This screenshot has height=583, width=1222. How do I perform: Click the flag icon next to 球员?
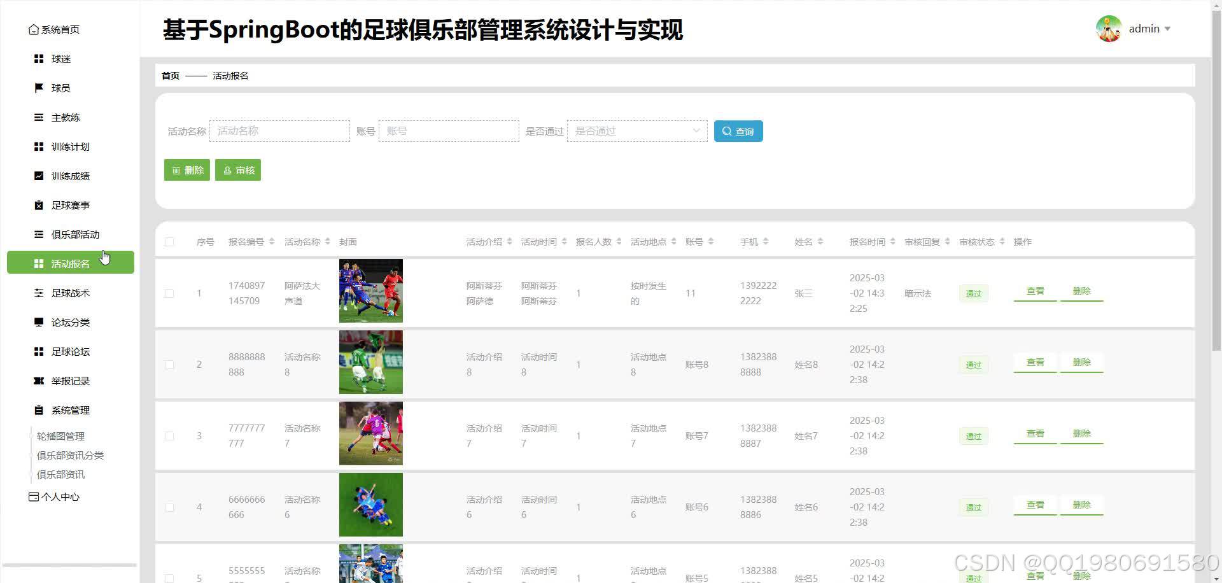tap(39, 88)
